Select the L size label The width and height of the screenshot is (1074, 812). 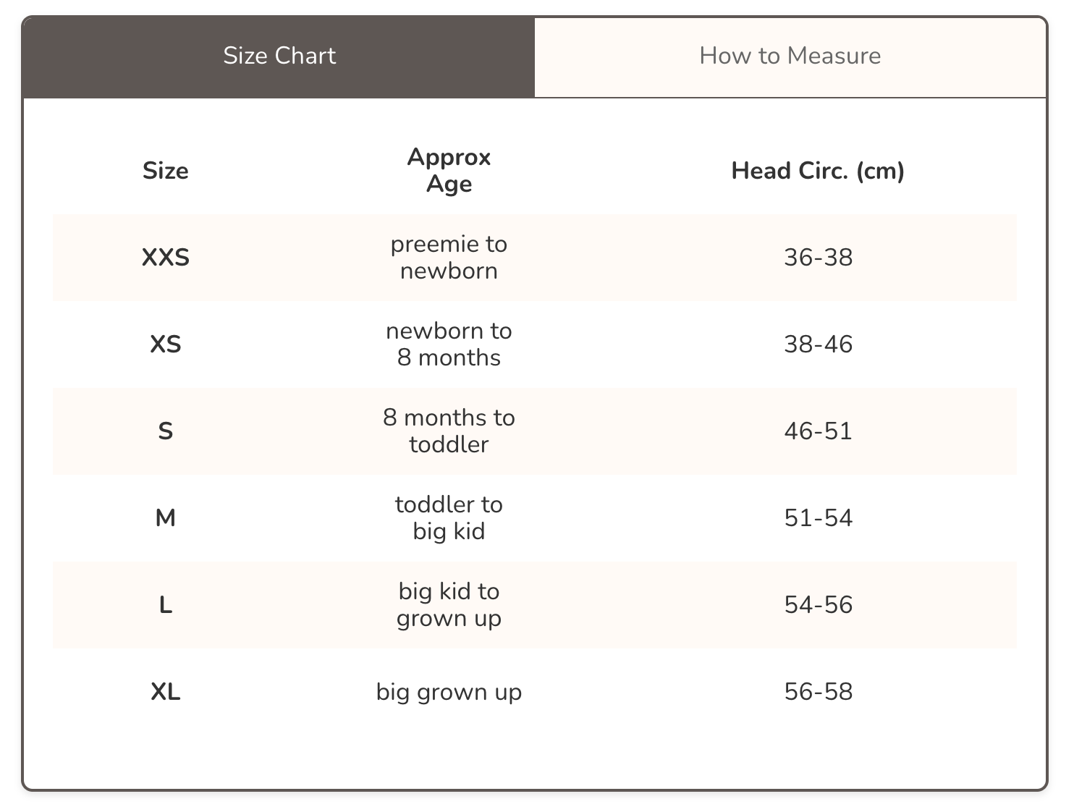[x=166, y=605]
